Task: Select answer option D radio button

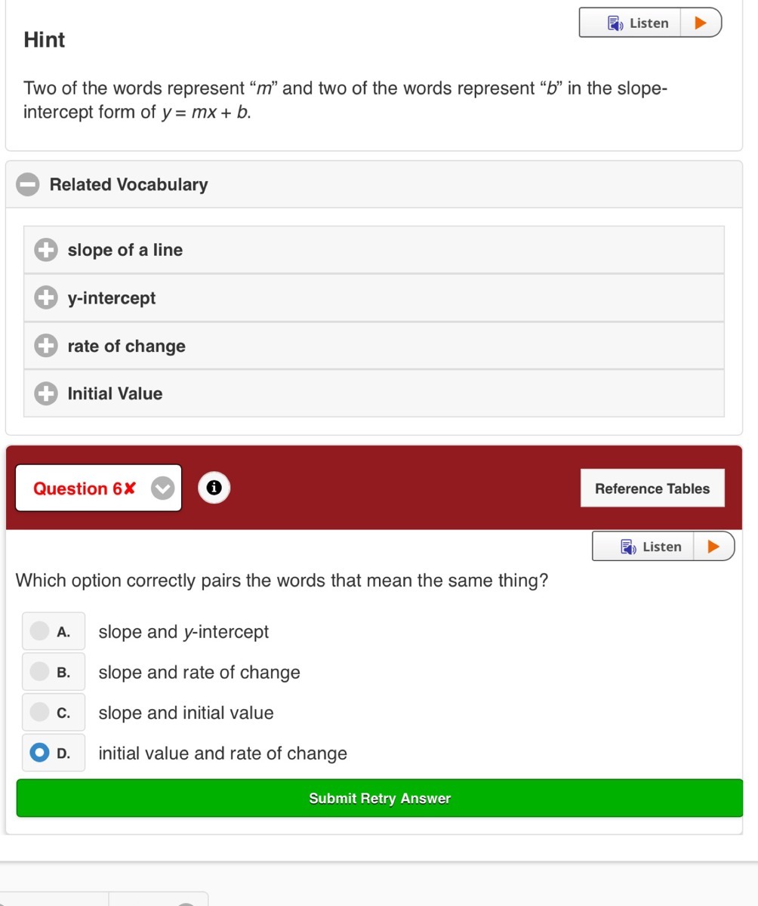Action: click(39, 752)
